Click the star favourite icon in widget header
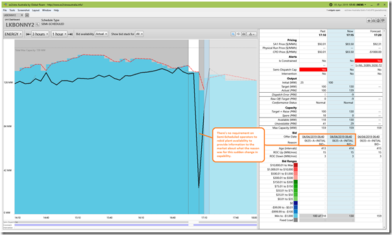Viewport: 392px width, 235px height. pos(369,21)
